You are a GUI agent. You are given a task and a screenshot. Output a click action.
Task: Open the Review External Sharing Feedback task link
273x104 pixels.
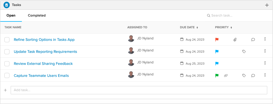43,63
